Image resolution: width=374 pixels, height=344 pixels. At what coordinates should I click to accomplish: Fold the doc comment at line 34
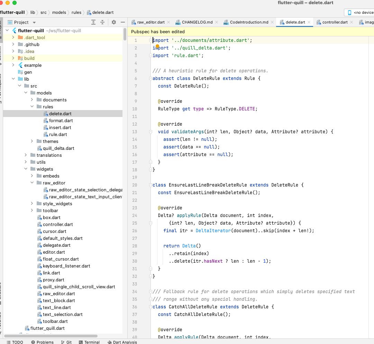pyautogui.click(x=150, y=291)
